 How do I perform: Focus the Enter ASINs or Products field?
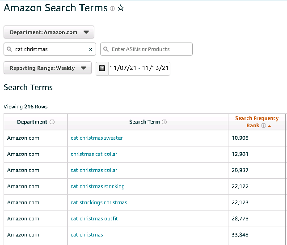click(146, 49)
